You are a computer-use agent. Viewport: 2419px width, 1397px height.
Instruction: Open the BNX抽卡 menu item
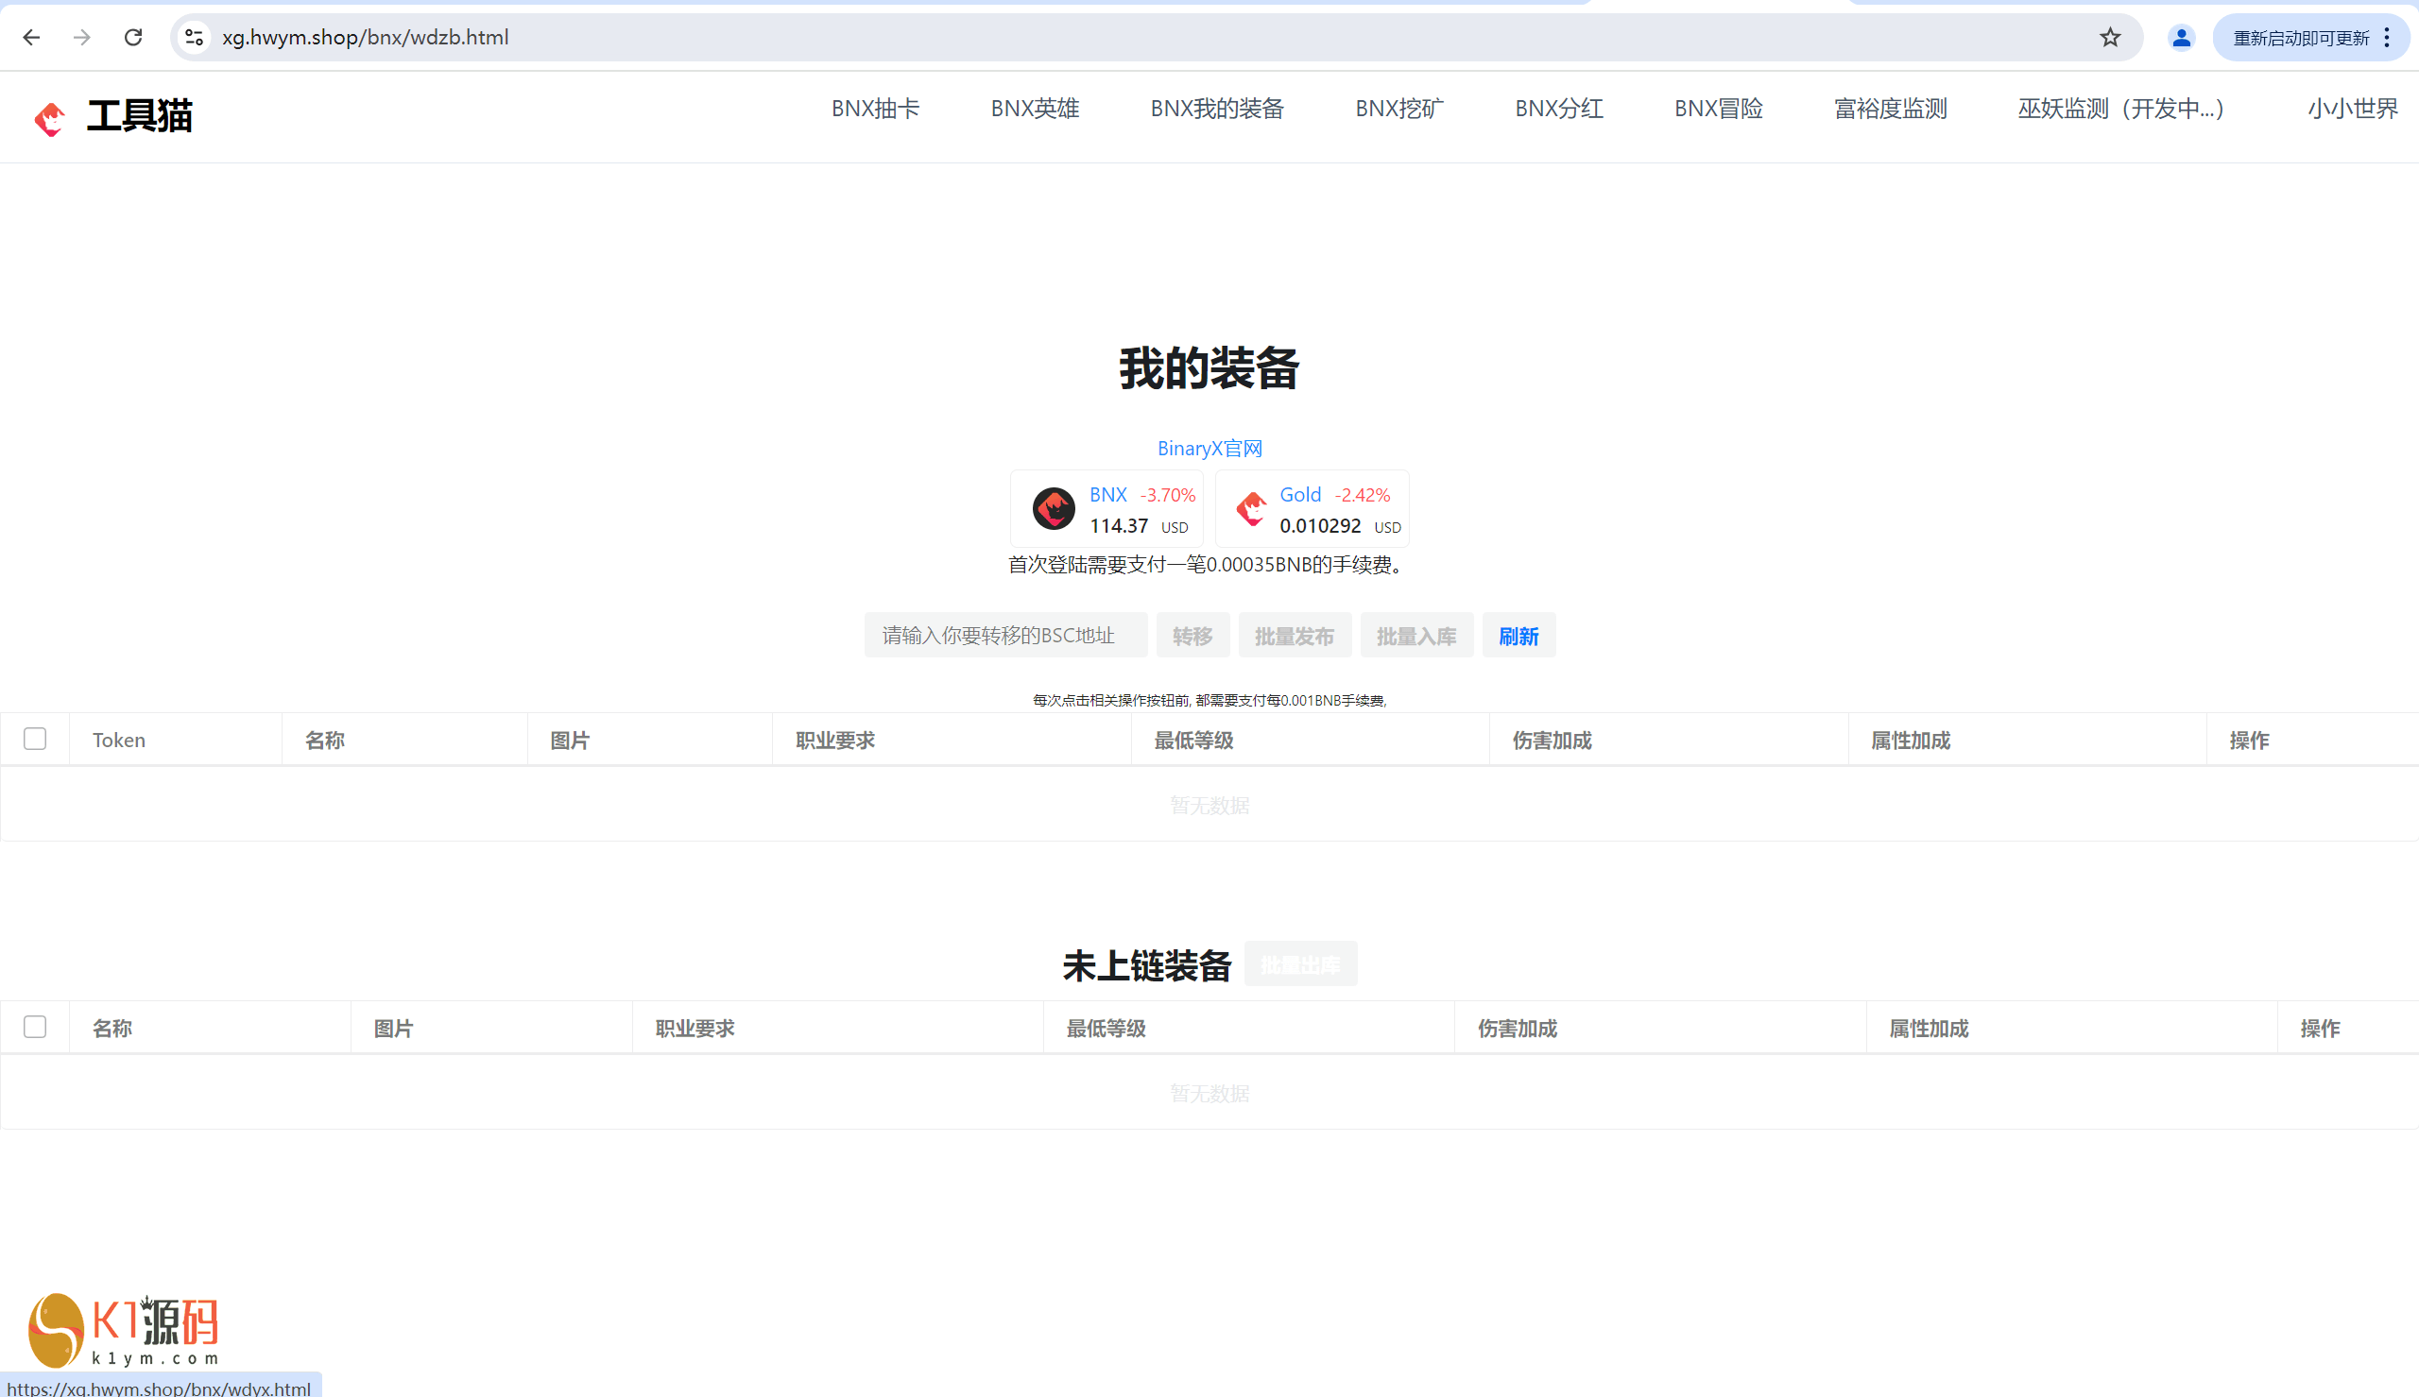(x=874, y=109)
